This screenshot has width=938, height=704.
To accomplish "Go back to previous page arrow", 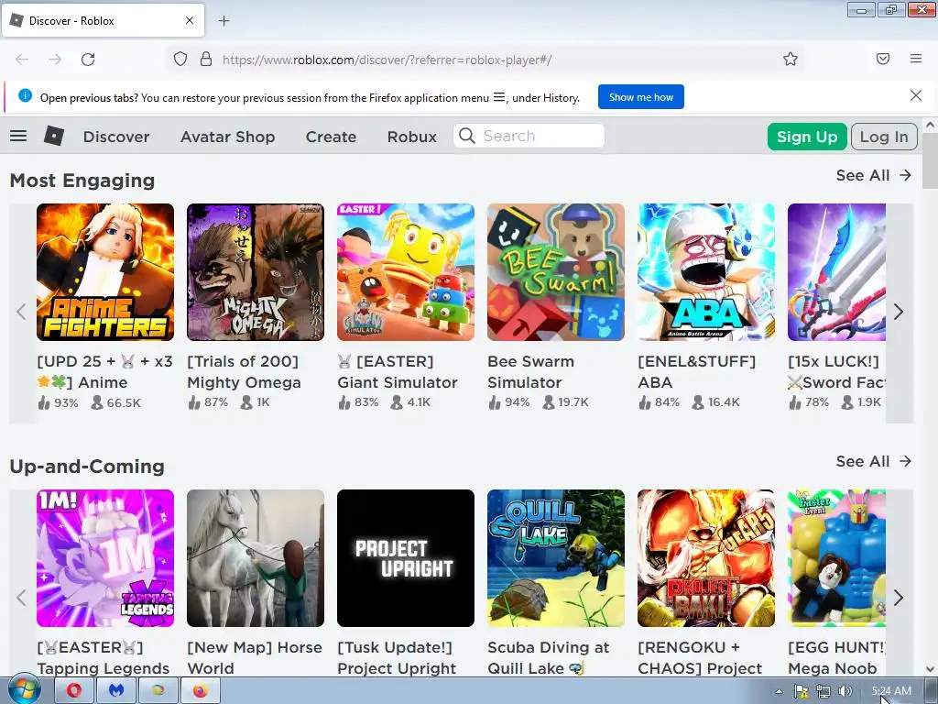I will coord(22,60).
